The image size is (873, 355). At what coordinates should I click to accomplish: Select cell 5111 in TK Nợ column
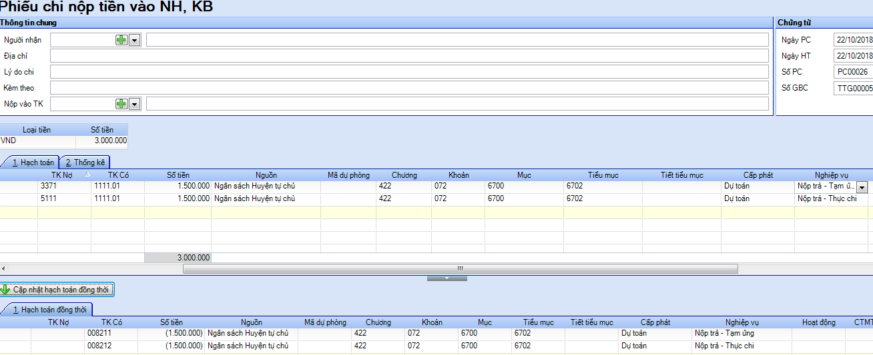(65, 199)
